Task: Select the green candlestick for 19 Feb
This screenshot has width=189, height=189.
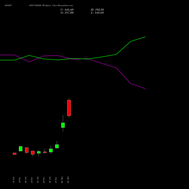Action: (x=21, y=149)
